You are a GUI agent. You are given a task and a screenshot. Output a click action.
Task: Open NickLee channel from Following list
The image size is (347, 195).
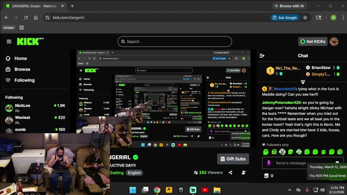coord(35,108)
